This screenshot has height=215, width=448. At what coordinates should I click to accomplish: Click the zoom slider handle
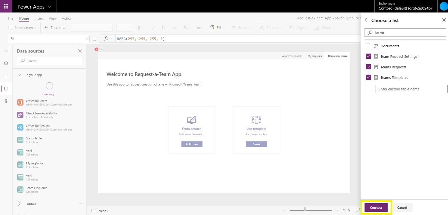click(305, 210)
